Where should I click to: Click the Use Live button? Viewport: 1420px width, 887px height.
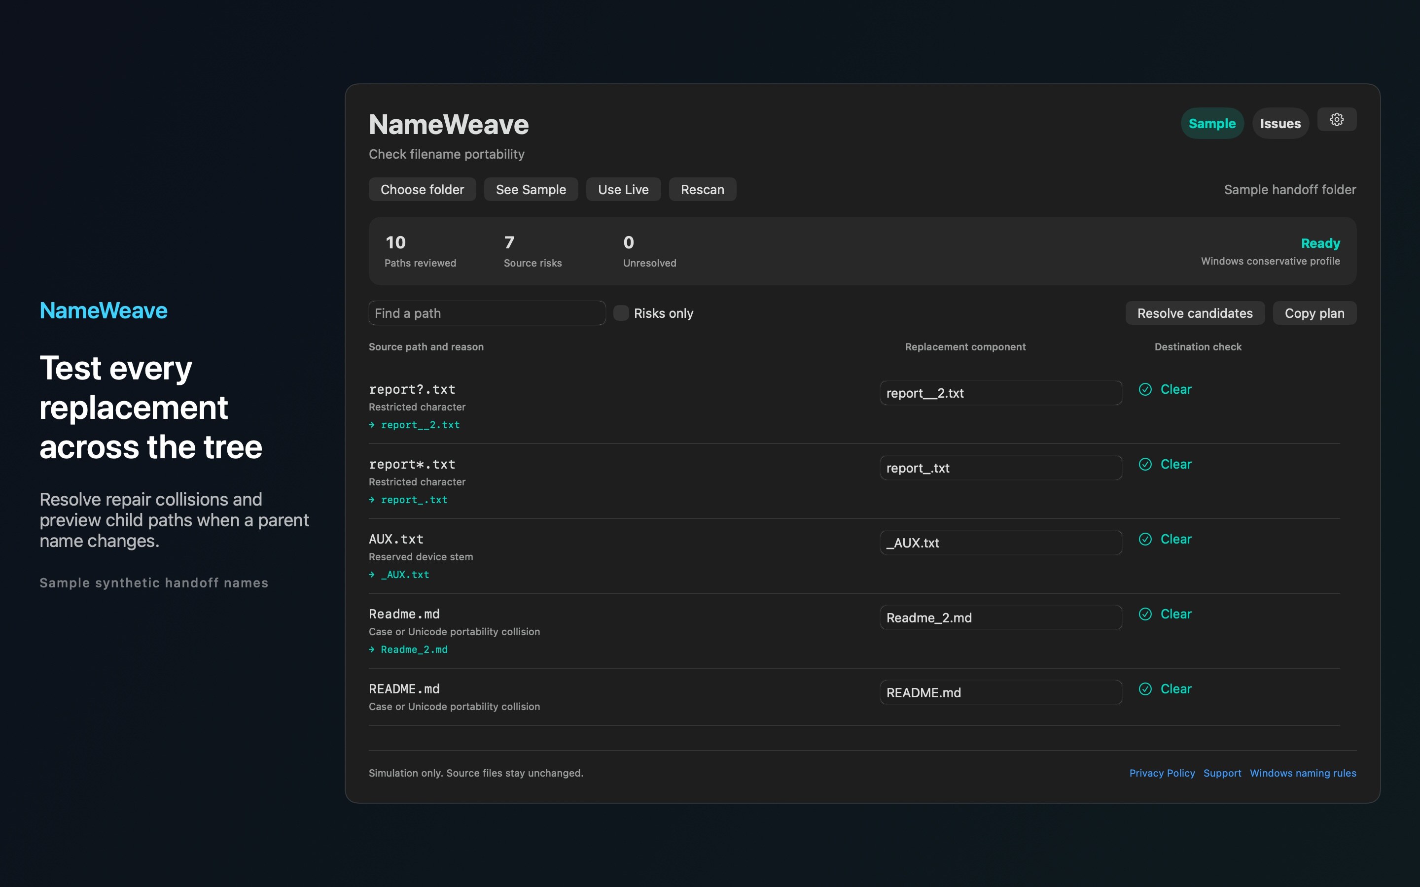623,190
